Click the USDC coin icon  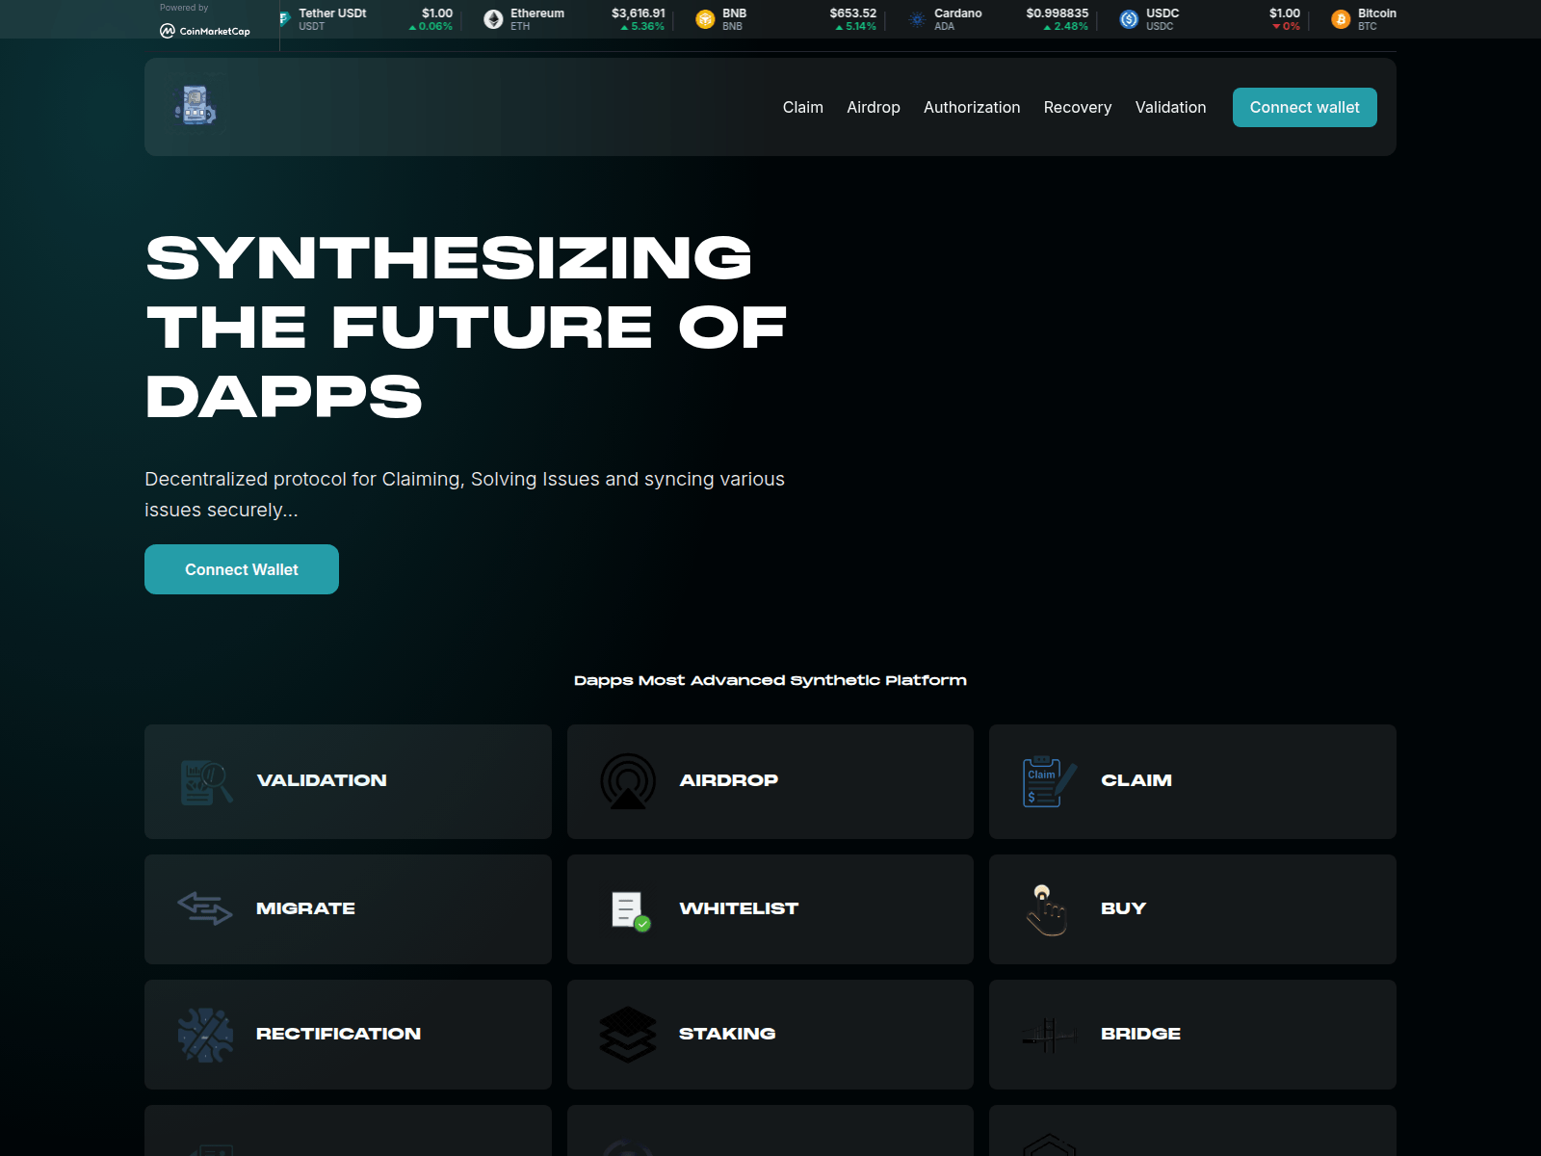(1127, 18)
